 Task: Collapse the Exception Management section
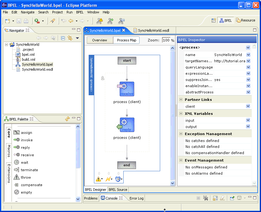[x=181, y=134]
